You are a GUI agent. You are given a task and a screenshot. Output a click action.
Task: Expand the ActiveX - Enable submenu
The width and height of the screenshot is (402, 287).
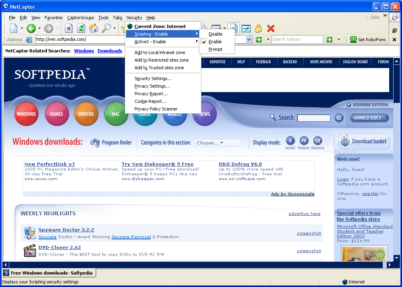[163, 42]
